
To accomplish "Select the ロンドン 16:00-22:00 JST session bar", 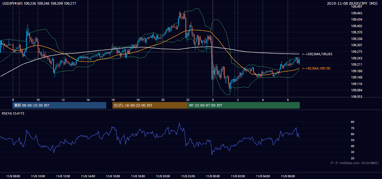I will coord(150,105).
